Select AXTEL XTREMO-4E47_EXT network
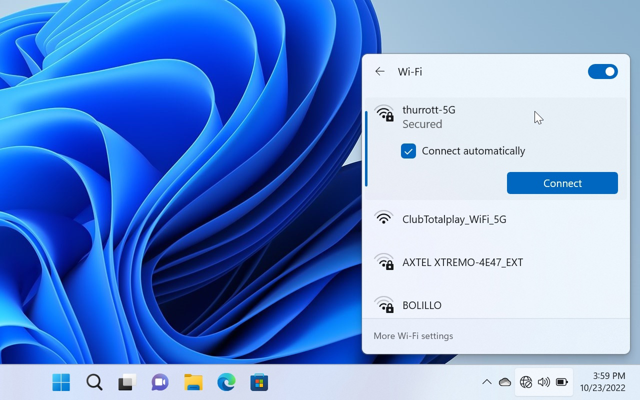 tap(462, 262)
